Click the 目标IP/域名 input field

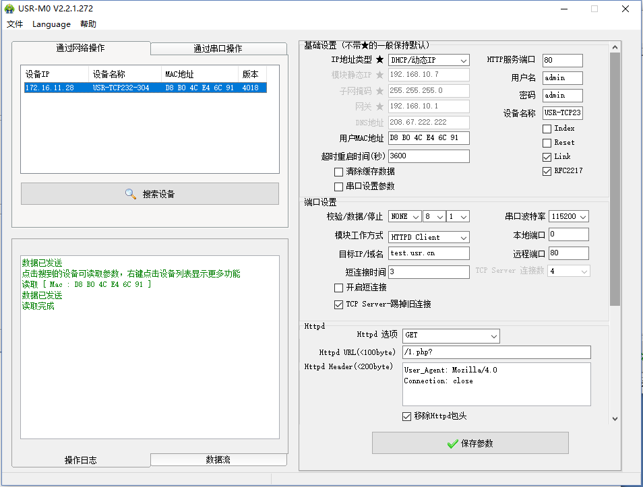(x=429, y=253)
